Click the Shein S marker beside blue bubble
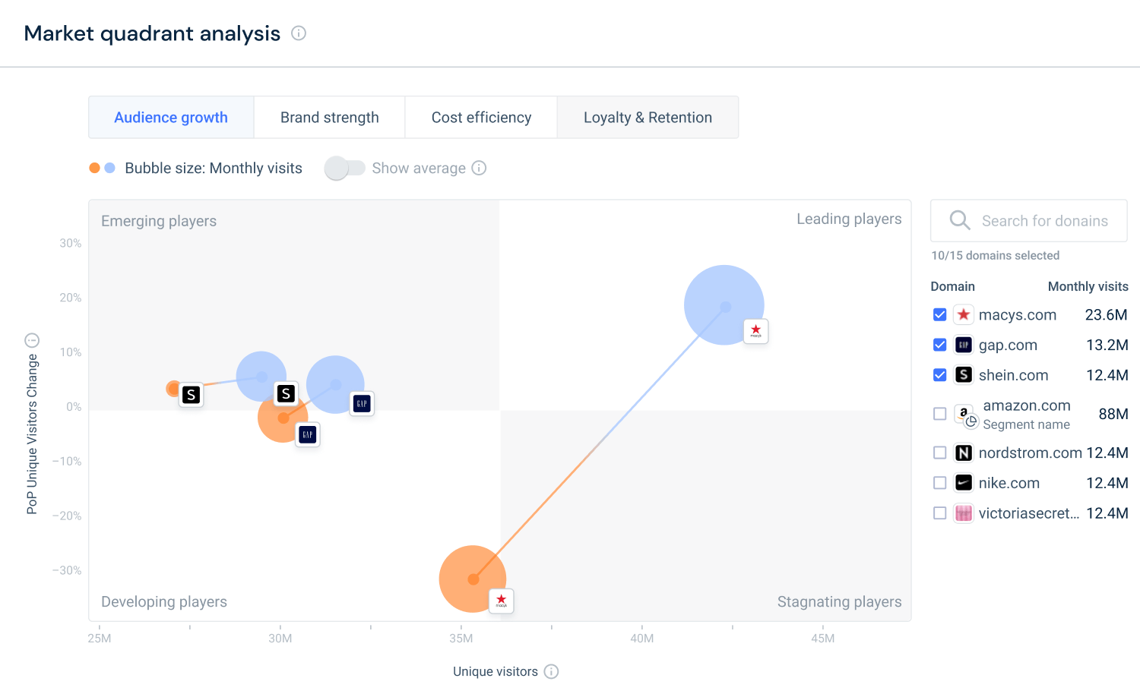This screenshot has height=694, width=1140. 286,393
